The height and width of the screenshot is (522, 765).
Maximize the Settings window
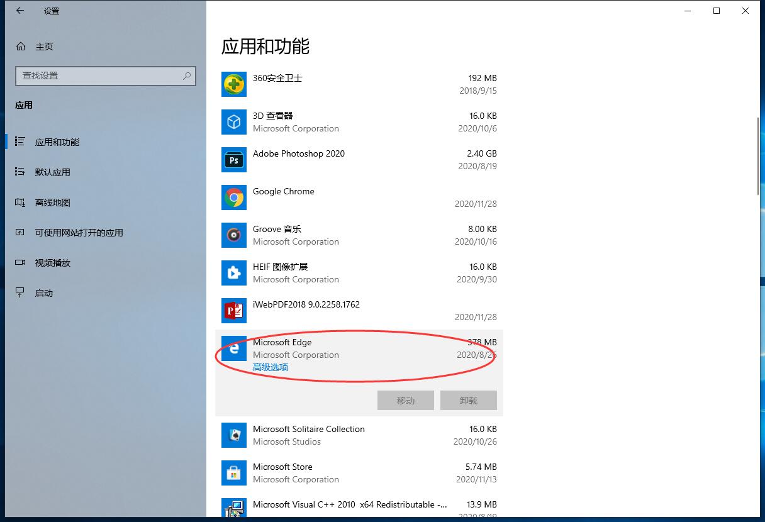(717, 11)
